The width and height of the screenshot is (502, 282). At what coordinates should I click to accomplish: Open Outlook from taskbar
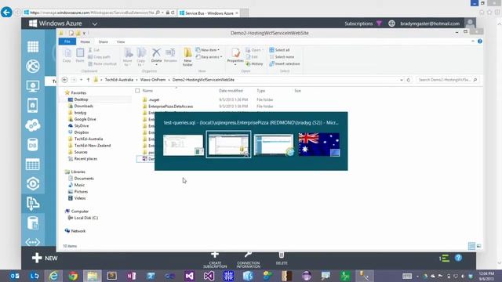[15, 276]
